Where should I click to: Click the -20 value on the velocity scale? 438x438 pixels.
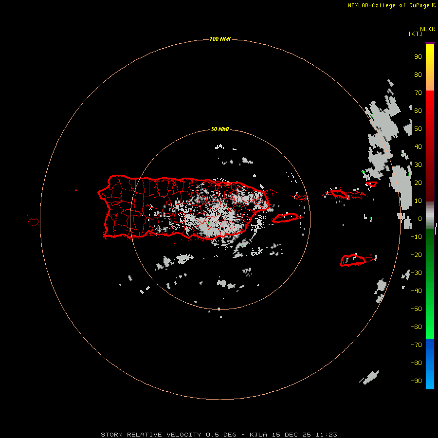click(x=416, y=255)
